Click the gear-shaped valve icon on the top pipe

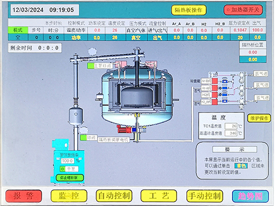click(x=92, y=51)
